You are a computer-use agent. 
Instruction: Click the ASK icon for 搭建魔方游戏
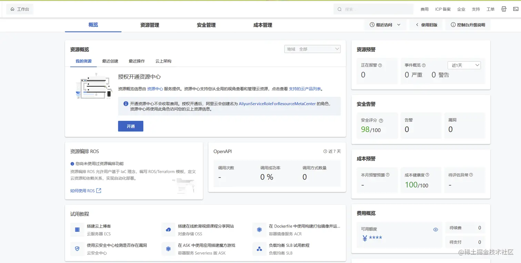(168, 249)
